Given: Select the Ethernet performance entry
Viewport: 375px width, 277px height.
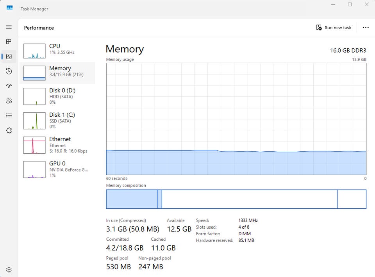Looking at the screenshot, I should [57, 145].
